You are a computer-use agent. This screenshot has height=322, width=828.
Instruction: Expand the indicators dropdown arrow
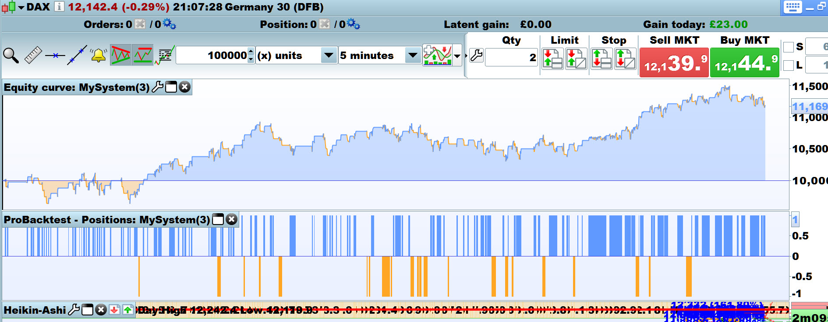tap(457, 55)
